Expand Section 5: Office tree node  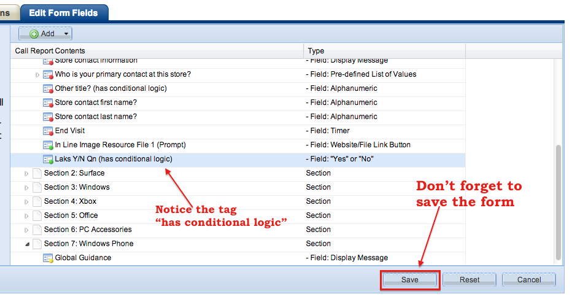[x=26, y=216]
